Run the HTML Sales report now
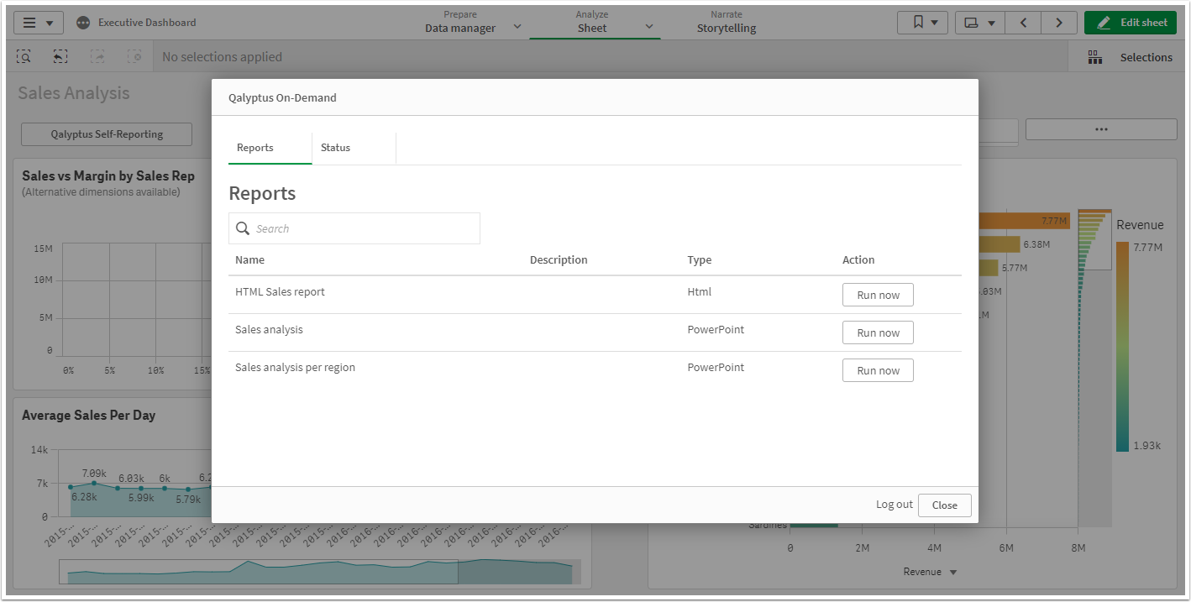Screen dimensions: 1191x602 [878, 295]
